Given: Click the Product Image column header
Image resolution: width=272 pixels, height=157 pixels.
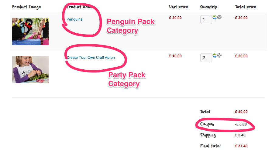Looking at the screenshot, I should coord(26,7).
